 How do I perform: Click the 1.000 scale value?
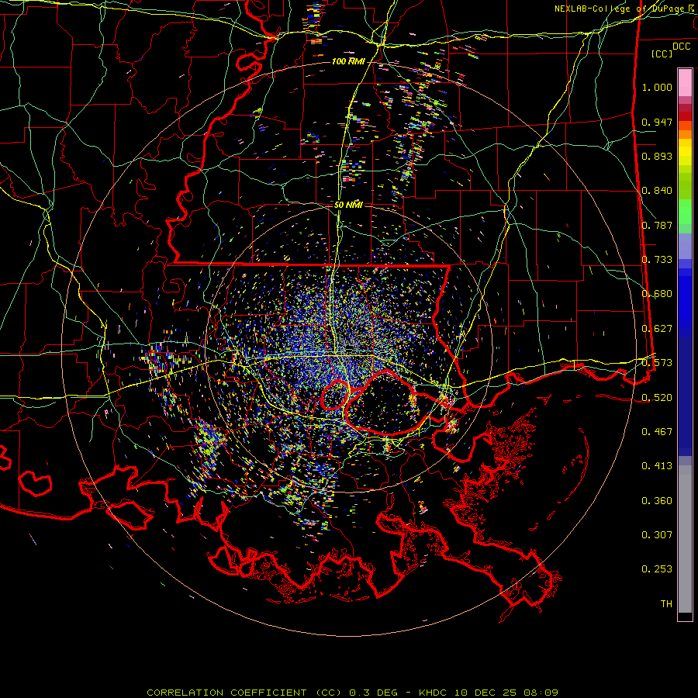[657, 87]
